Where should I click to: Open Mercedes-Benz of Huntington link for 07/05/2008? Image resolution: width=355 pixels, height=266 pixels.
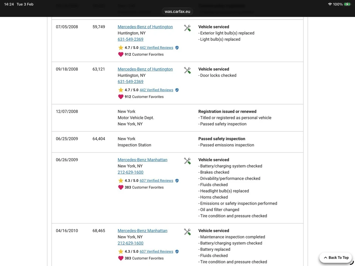click(145, 27)
